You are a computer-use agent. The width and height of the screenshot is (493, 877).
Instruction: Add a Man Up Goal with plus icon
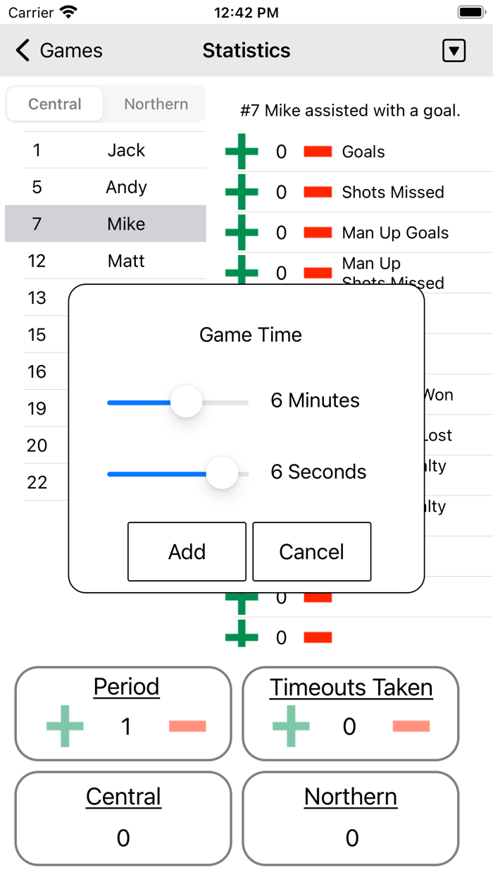pyautogui.click(x=242, y=233)
